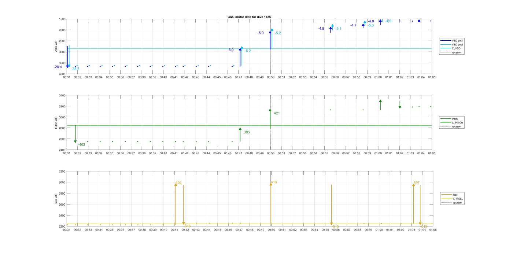Click the green downward Pitch arrow near 01:02
This screenshot has height=254, width=513.
click(400, 105)
